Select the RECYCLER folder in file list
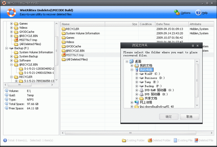Screen dimensions: 217x147 tap(72, 29)
